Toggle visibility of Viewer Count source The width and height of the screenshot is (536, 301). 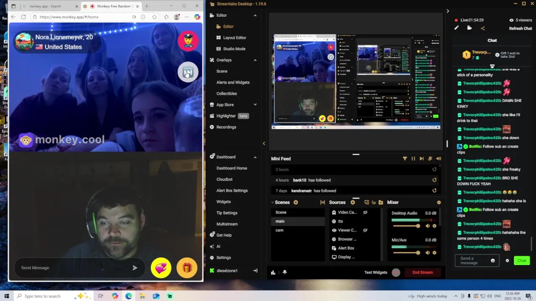click(365, 230)
